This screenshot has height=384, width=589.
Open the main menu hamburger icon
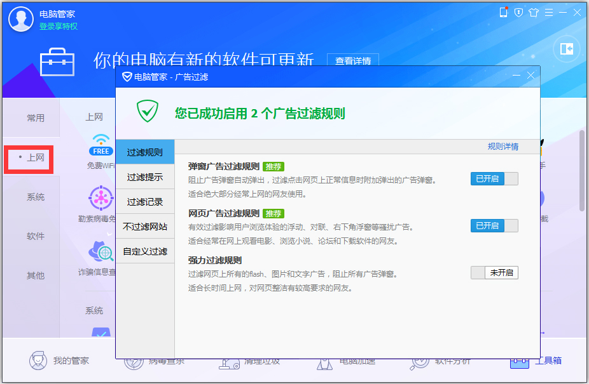(549, 13)
